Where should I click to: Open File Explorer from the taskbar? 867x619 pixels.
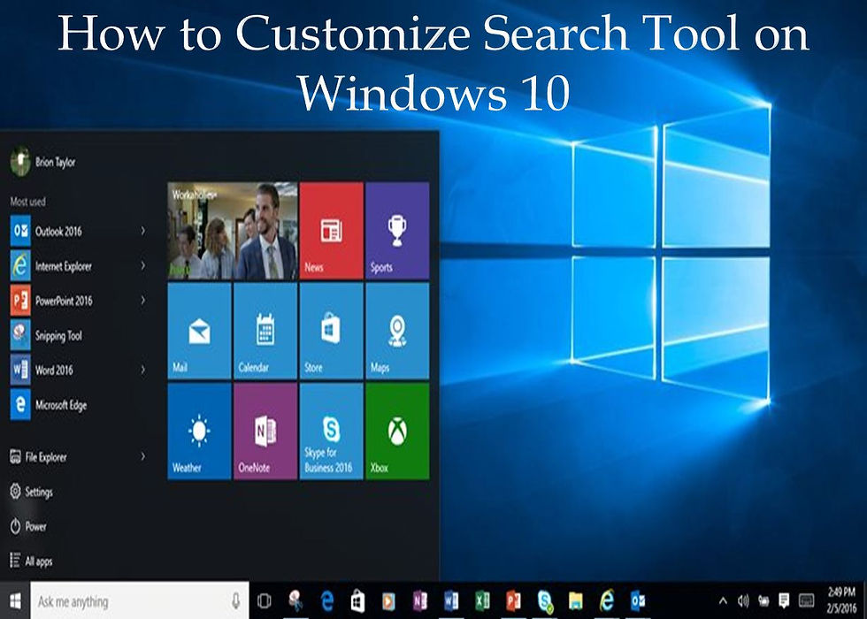(576, 600)
